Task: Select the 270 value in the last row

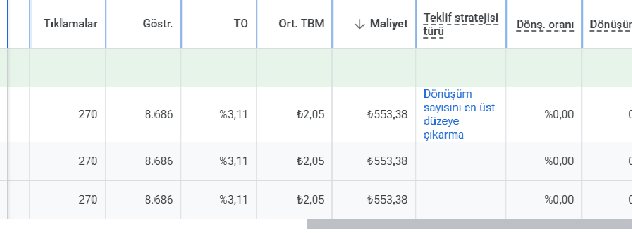Action: point(88,200)
